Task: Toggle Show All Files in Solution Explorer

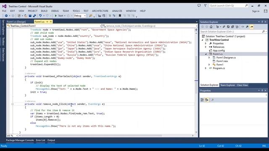Action: [237, 27]
